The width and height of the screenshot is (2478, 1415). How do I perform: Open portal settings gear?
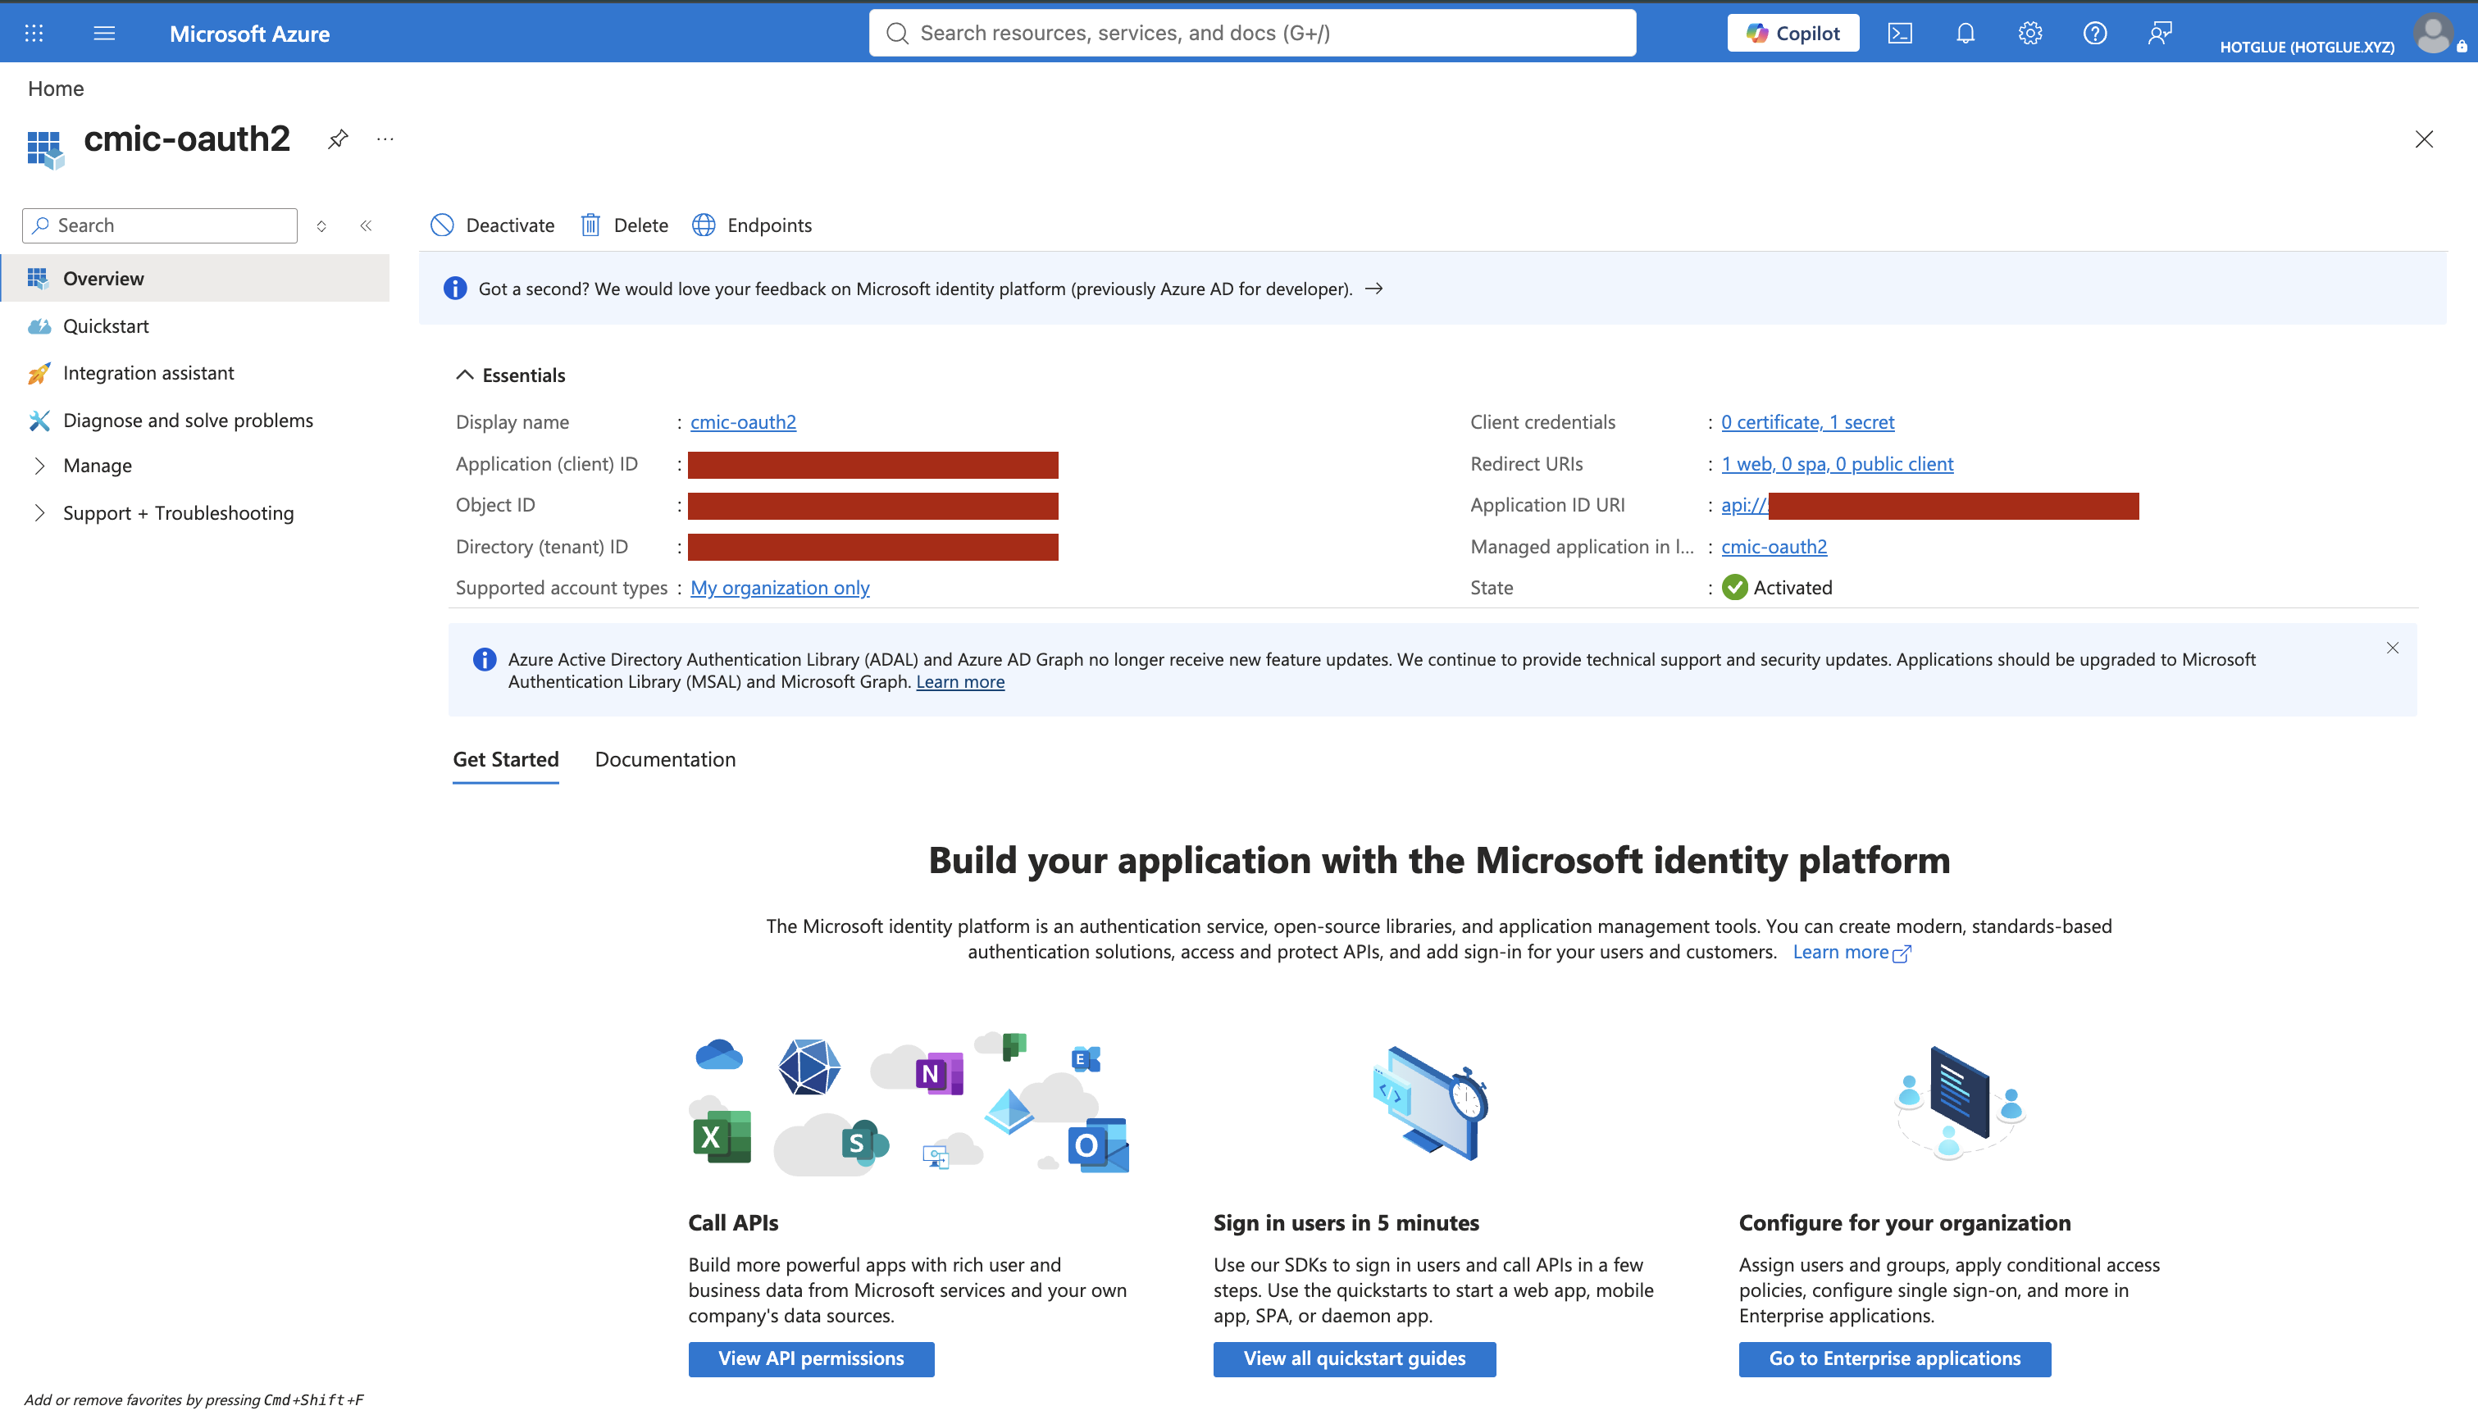tap(2030, 33)
